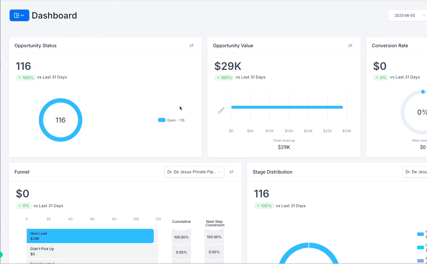Toggle the second legend entry on Stage Distribution
The image size is (427, 264).
pyautogui.click(x=421, y=247)
